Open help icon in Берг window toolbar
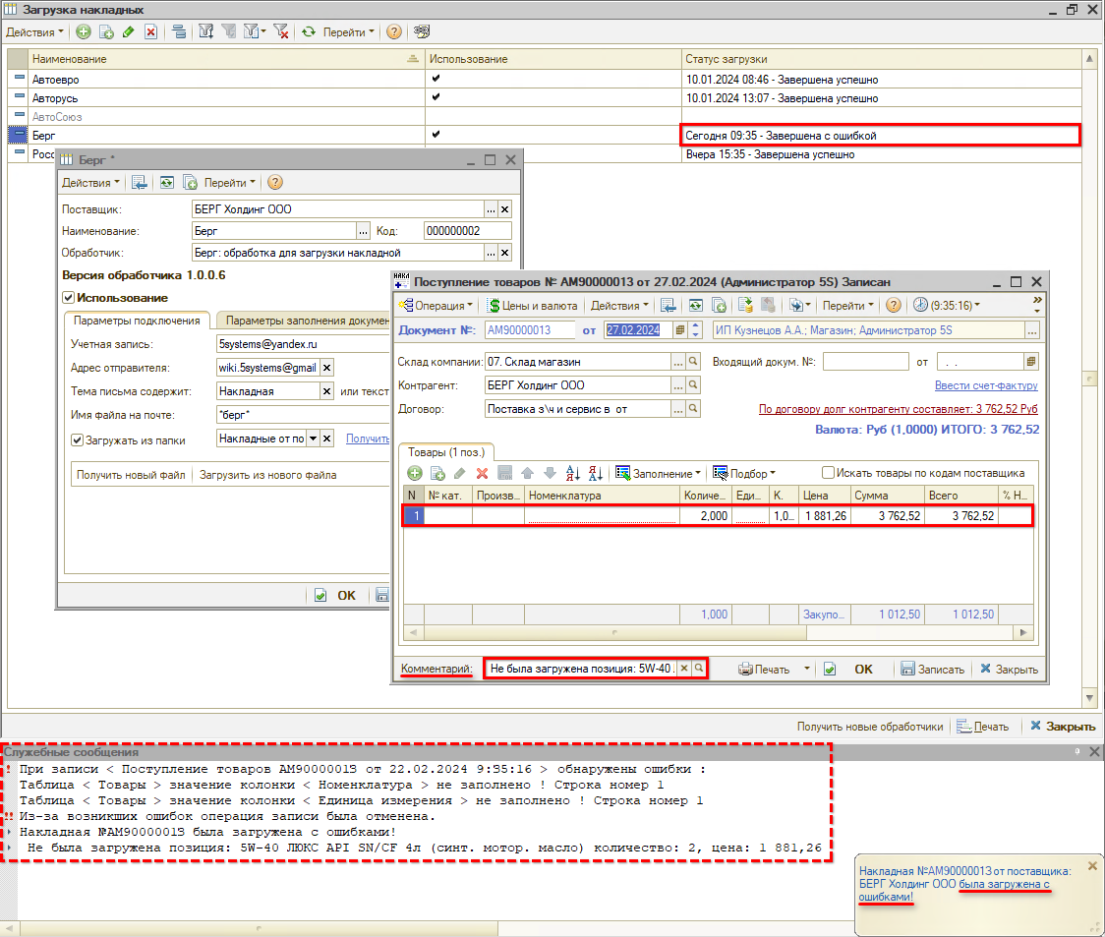The height and width of the screenshot is (937, 1105). tap(275, 183)
